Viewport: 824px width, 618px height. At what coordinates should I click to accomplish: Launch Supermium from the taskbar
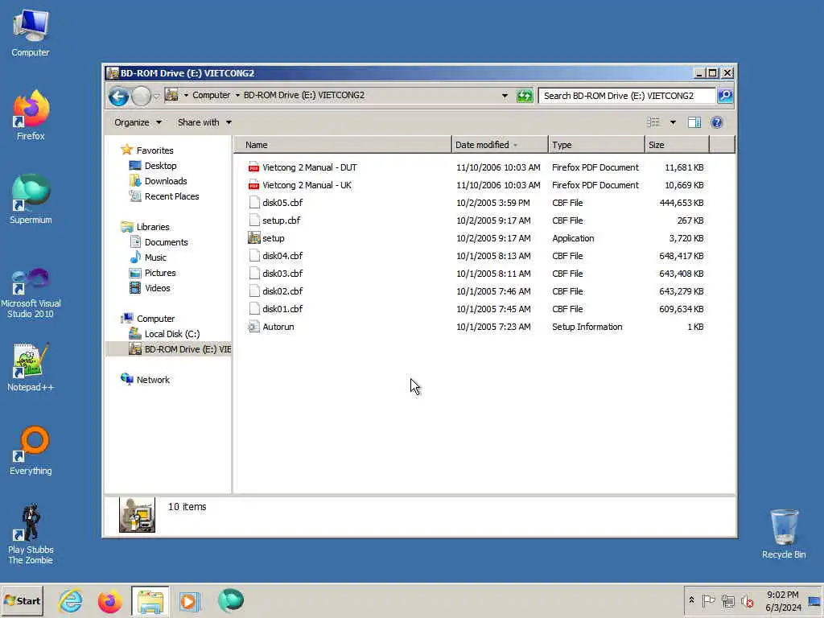point(231,600)
